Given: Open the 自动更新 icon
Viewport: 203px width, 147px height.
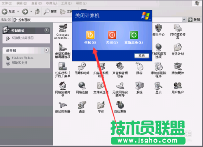Looking at the screenshot, I should 120,107.
